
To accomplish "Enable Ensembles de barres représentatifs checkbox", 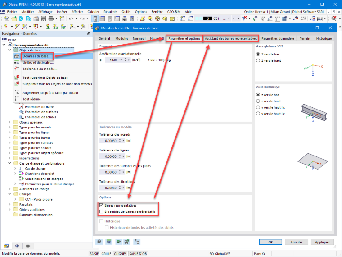I will click(x=101, y=211).
